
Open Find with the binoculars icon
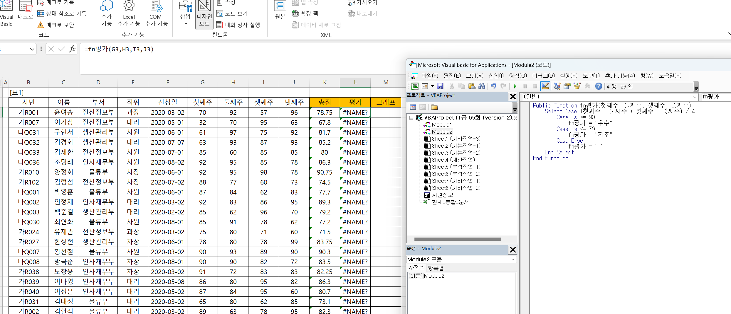pos(482,86)
